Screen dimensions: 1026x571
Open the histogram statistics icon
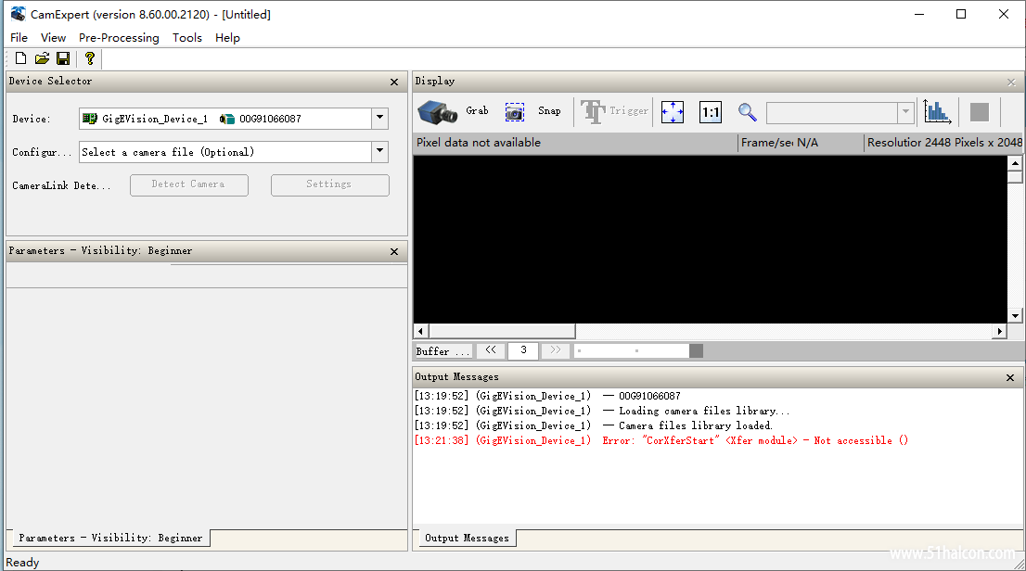937,112
